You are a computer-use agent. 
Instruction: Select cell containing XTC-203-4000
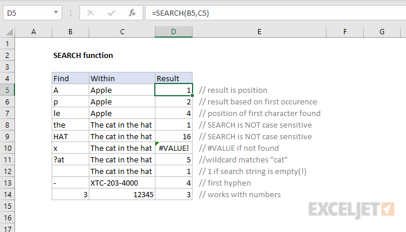[x=122, y=183]
